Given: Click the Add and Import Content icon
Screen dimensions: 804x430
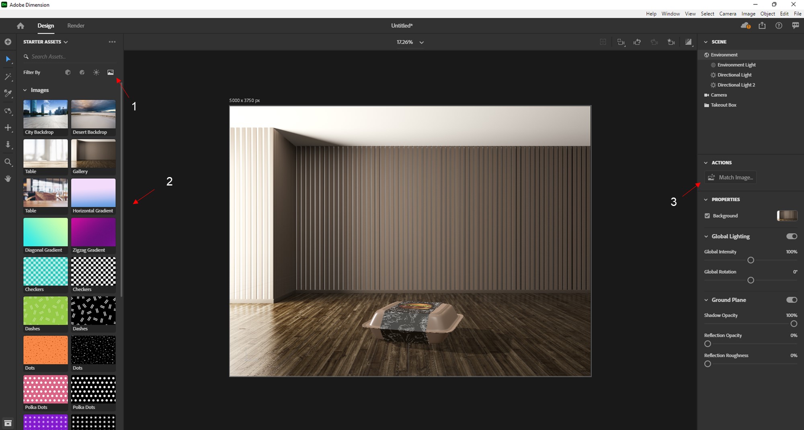Looking at the screenshot, I should tap(8, 42).
